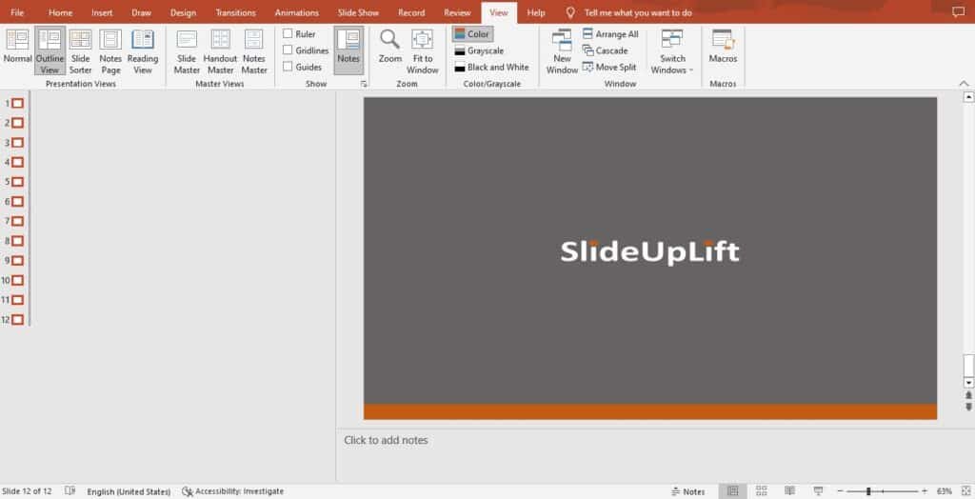Screen dimensions: 975x499
Task: Click Normal view icon in status bar
Action: 732,491
